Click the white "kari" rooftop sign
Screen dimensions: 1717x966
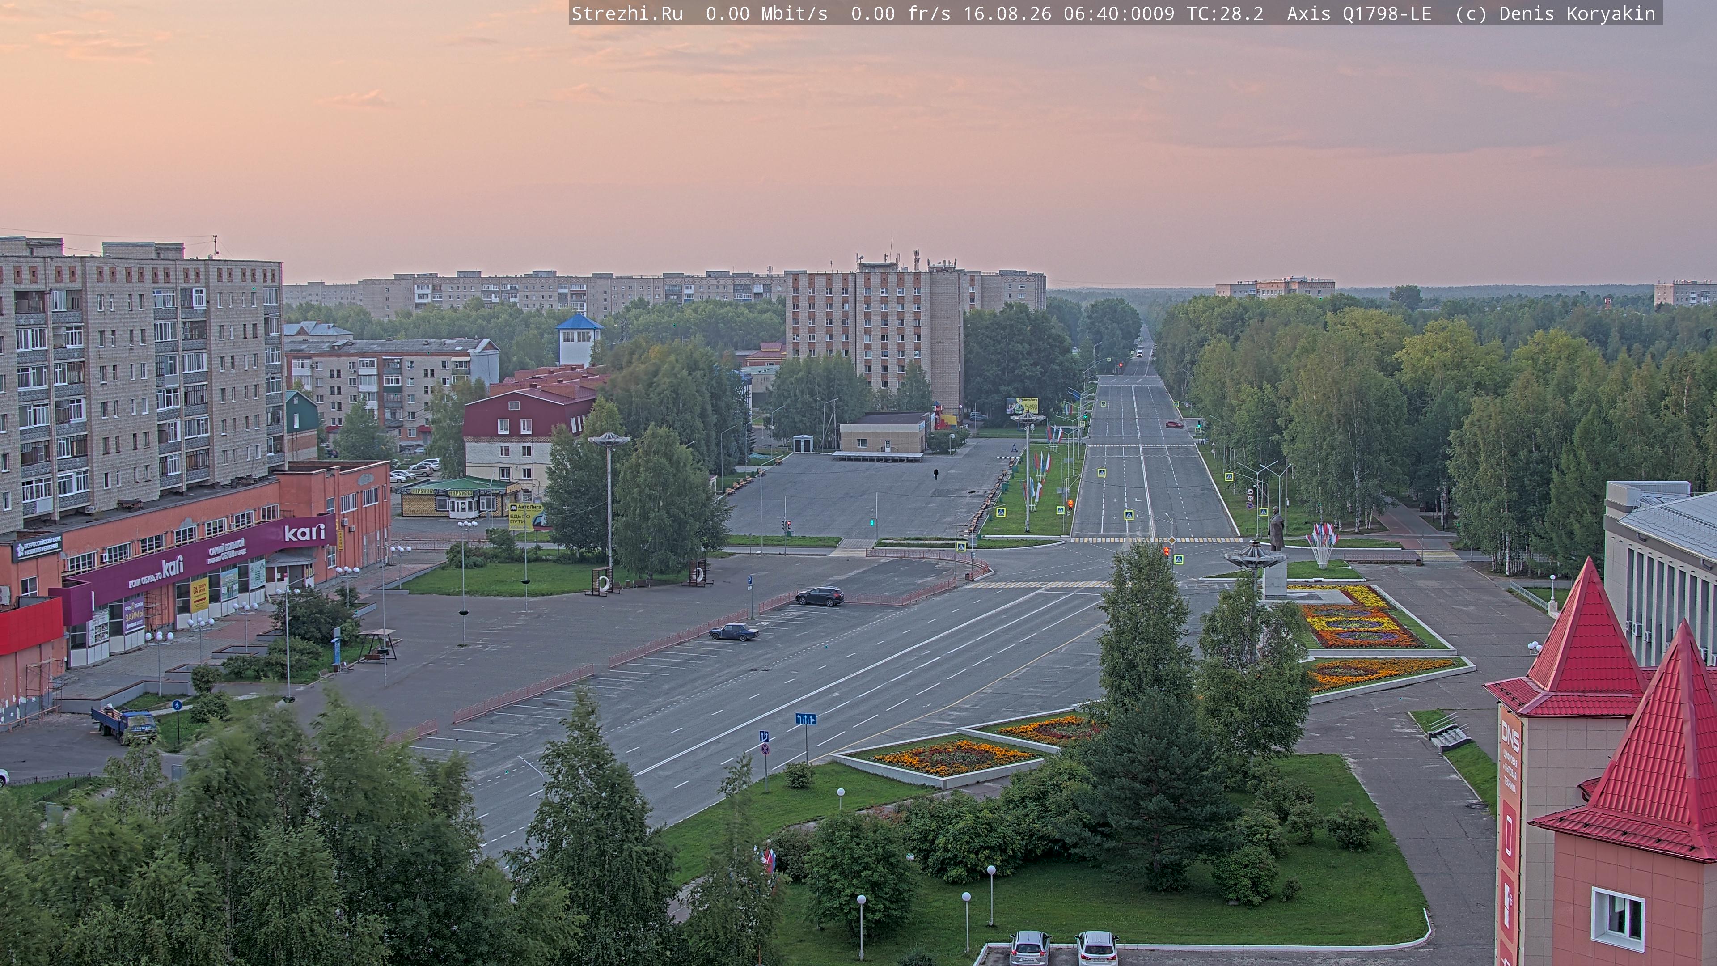(x=304, y=533)
